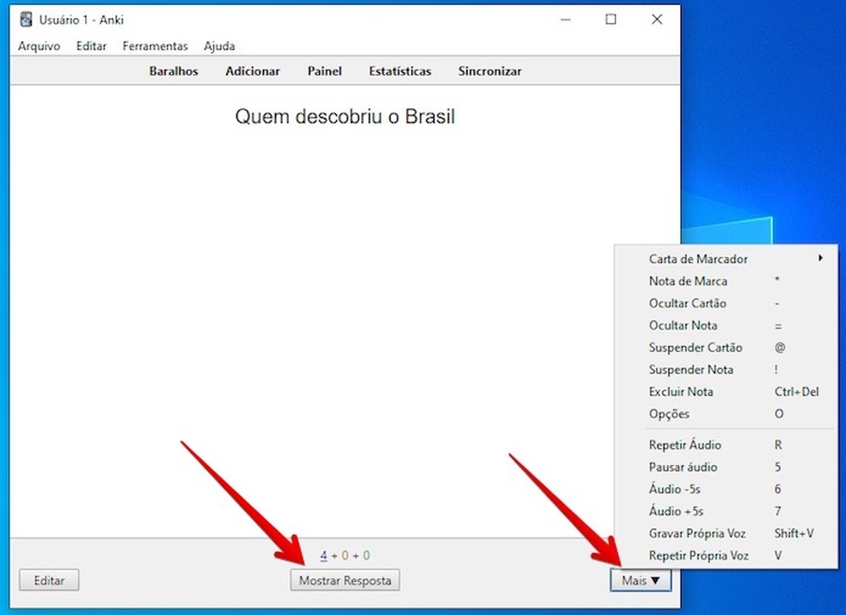Click the Anki application icon in the title bar

point(27,18)
